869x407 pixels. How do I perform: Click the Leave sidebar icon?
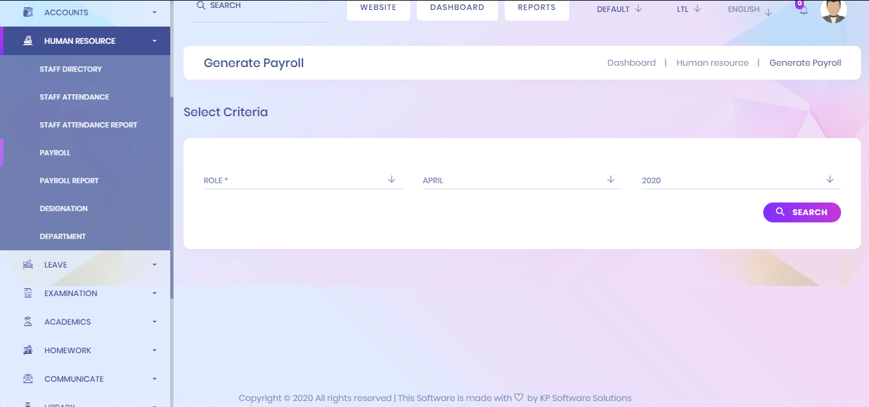(28, 264)
